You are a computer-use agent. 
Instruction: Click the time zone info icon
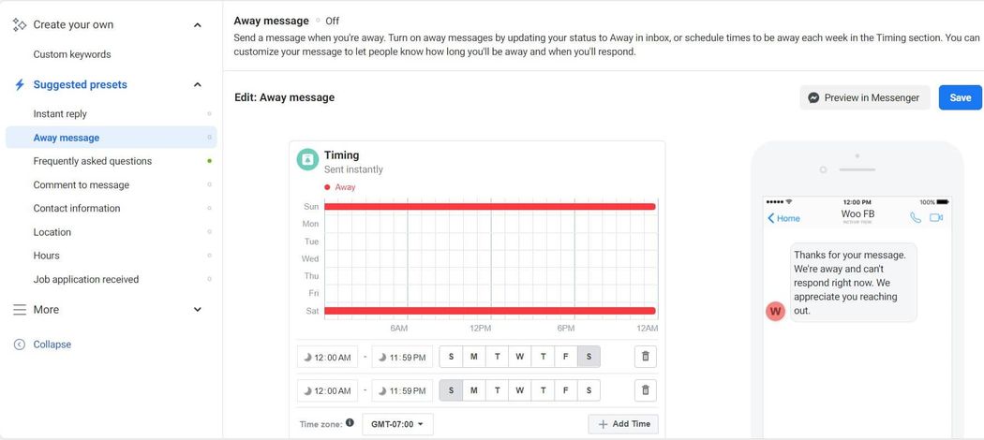[x=350, y=423]
